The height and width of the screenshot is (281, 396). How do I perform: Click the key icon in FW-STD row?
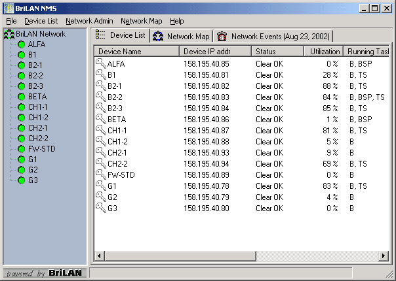[x=101, y=174]
